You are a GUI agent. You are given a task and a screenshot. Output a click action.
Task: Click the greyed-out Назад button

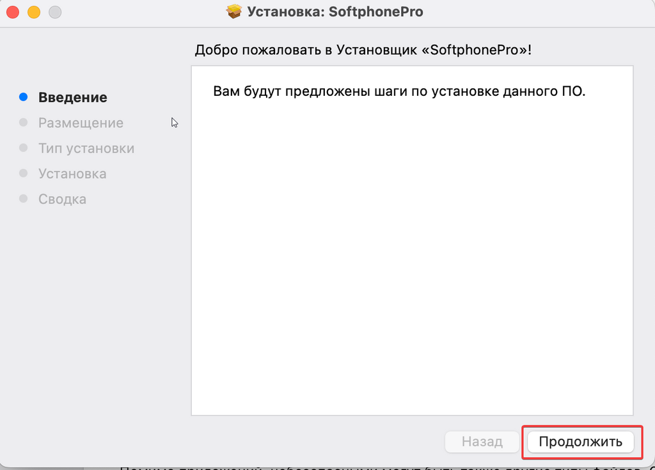click(x=482, y=442)
